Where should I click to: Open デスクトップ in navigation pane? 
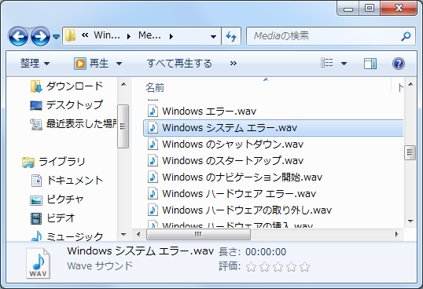coord(75,104)
